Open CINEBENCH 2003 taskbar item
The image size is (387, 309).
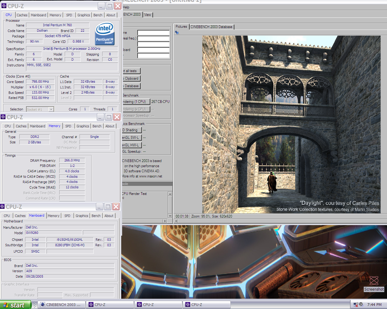[x=61, y=305]
